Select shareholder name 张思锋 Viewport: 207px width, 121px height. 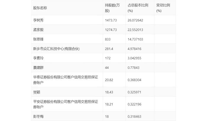[x=38, y=39]
